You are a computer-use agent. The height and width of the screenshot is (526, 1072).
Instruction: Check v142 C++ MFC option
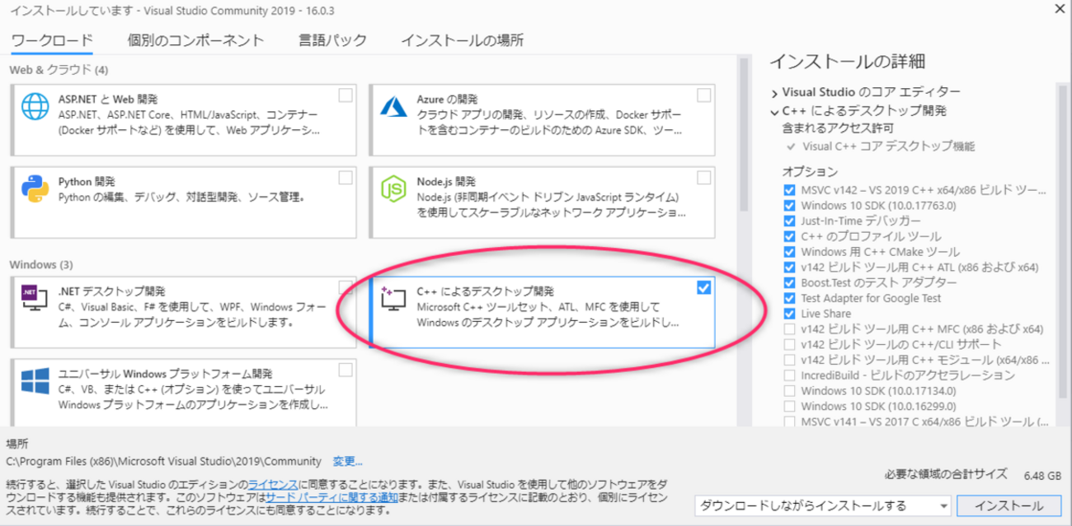click(x=790, y=329)
